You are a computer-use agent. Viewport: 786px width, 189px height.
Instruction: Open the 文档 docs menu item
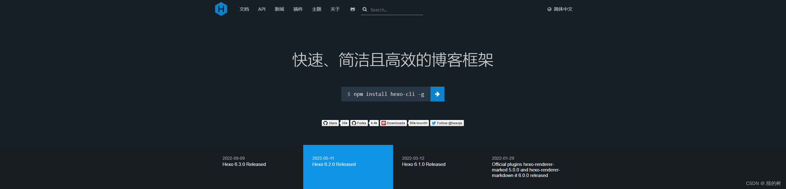click(x=244, y=9)
